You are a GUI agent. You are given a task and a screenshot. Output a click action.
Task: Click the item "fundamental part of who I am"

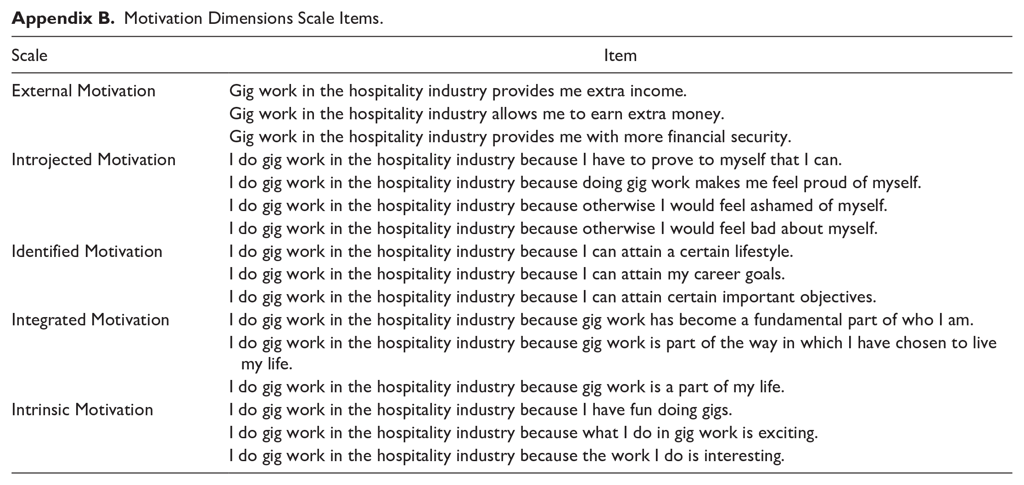pos(601,320)
